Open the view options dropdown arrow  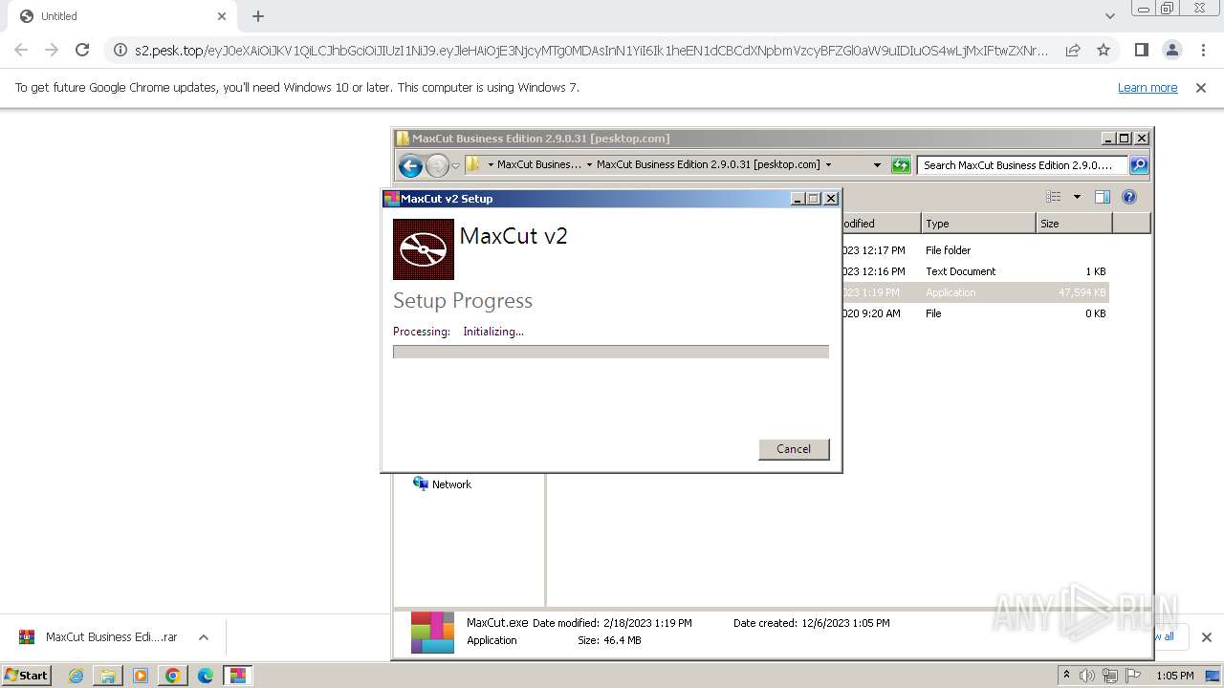coord(1077,197)
